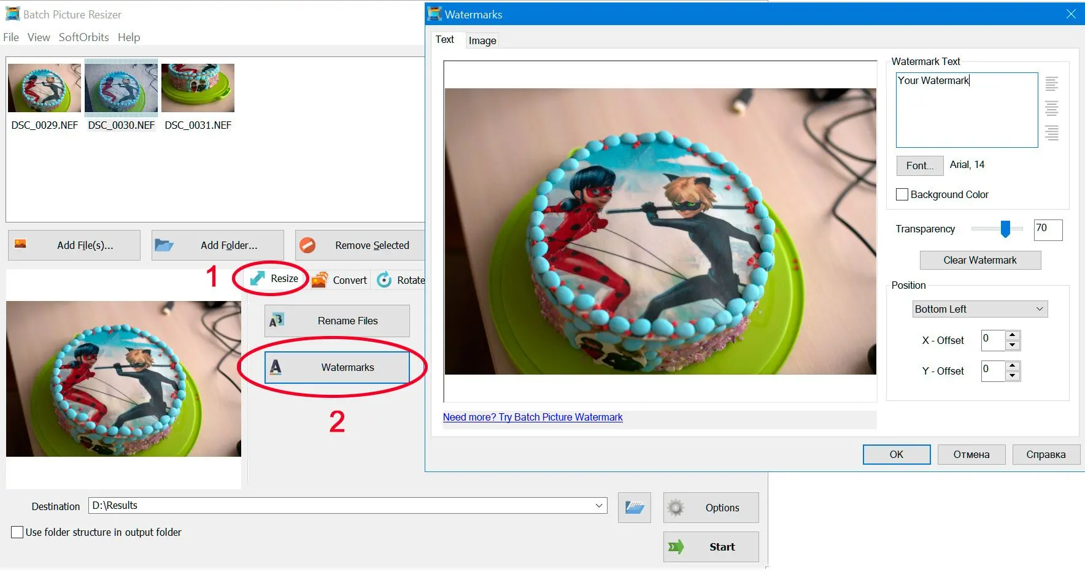This screenshot has height=572, width=1085.
Task: Open the Watermarks button
Action: coord(337,367)
